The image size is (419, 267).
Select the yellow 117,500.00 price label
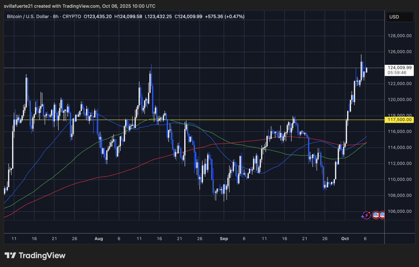tap(400, 120)
